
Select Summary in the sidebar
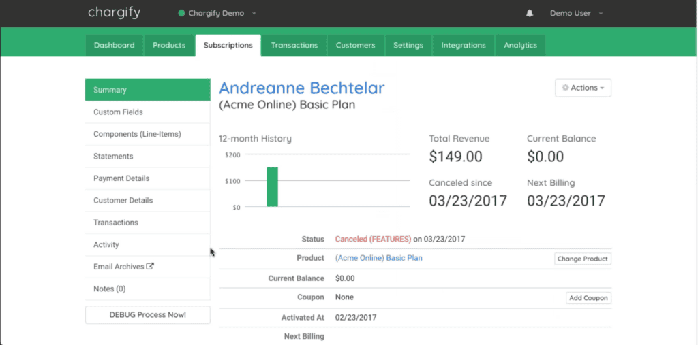click(x=148, y=90)
